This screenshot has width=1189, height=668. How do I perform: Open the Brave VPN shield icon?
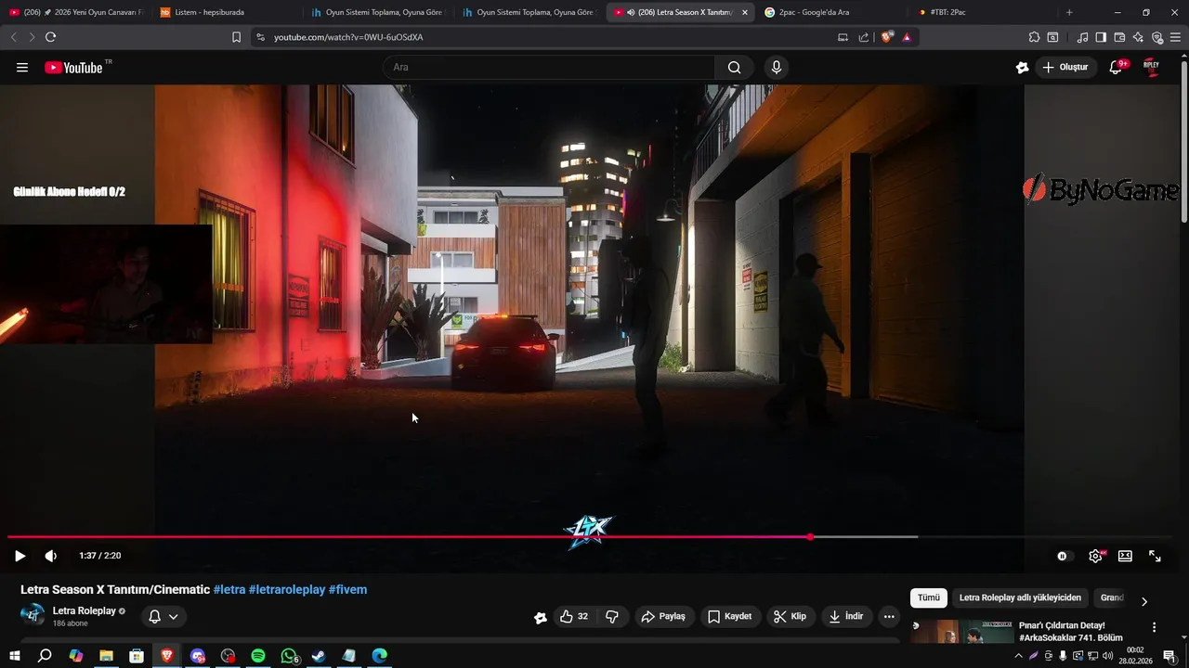point(1156,37)
